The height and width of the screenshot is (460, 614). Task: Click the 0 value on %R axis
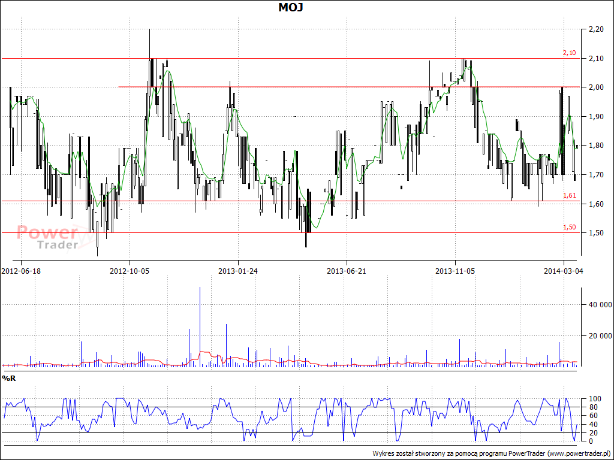590,441
